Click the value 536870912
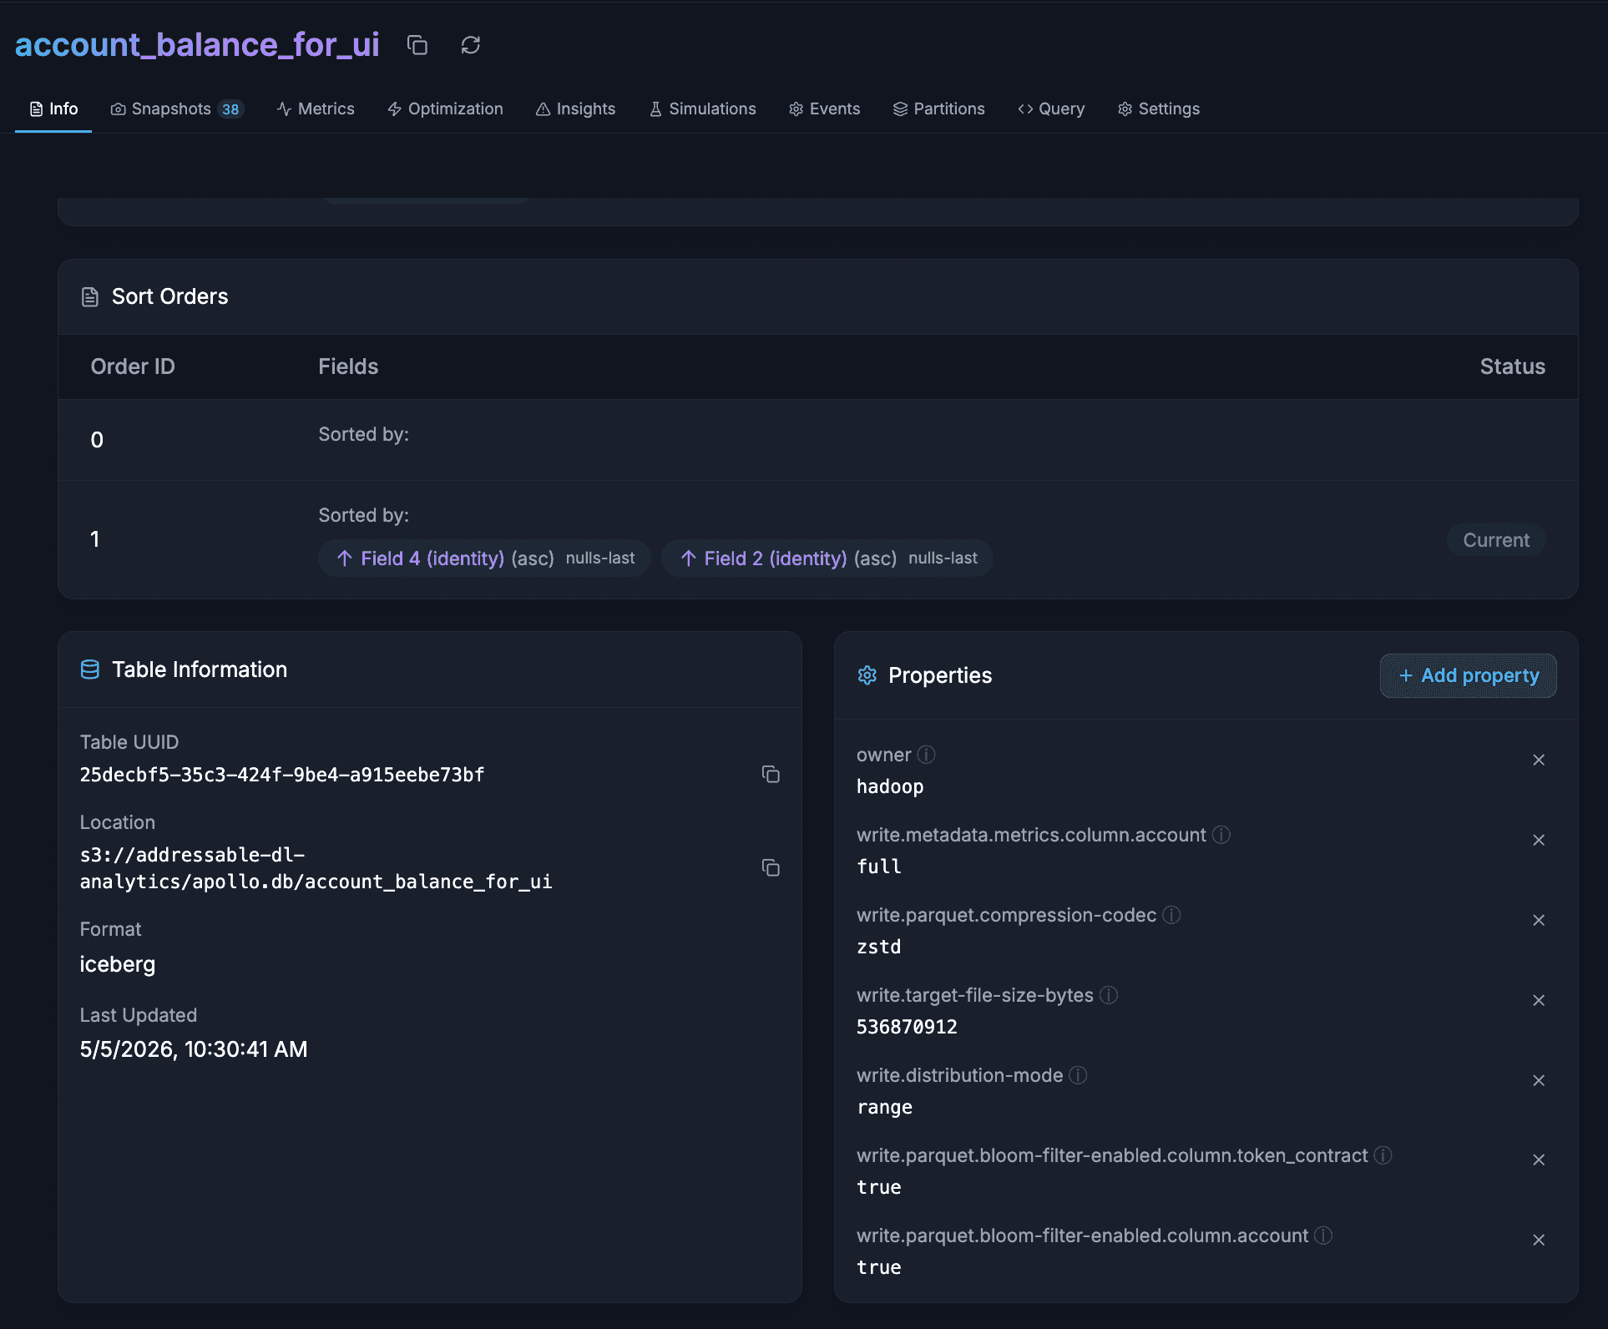 click(x=907, y=1027)
